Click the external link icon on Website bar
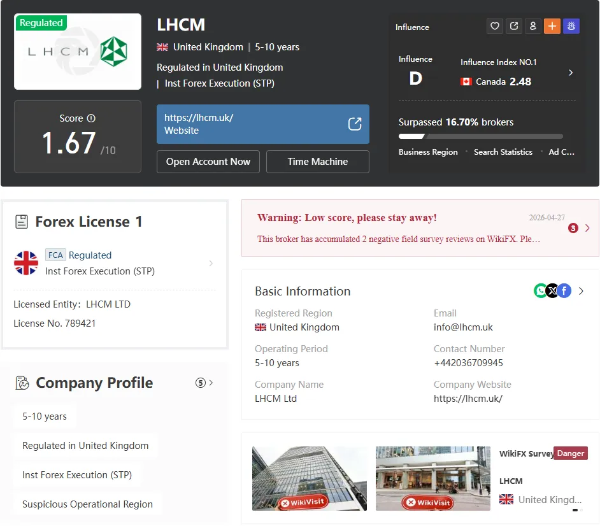600x526 pixels. tap(355, 124)
